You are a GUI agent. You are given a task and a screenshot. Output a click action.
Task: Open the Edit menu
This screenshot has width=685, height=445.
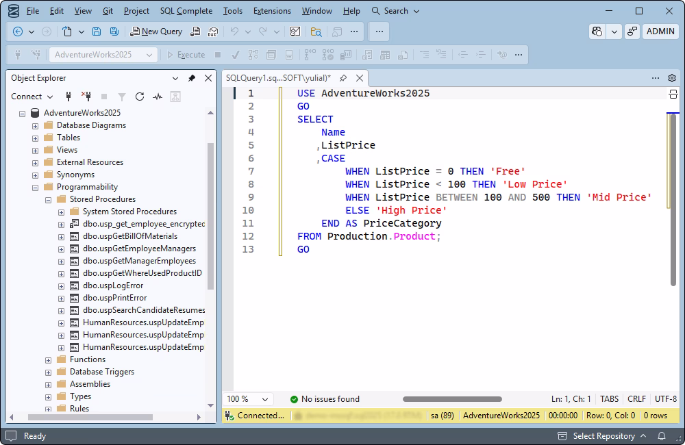pyautogui.click(x=56, y=11)
